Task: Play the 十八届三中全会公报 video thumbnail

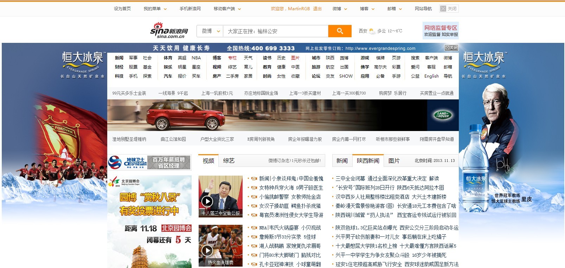Action: click(207, 201)
